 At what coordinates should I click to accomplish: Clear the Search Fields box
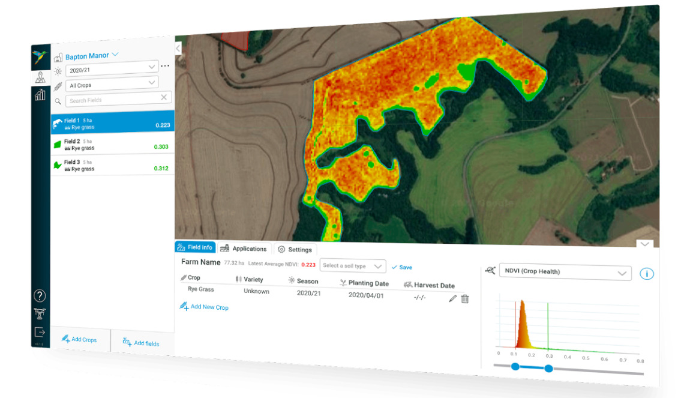click(164, 98)
